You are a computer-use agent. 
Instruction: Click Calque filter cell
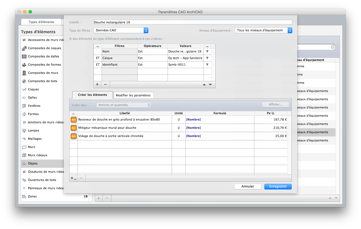[120, 58]
